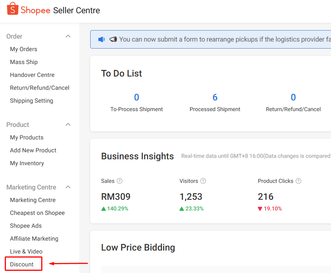
Task: Click the megaphone icon in the notice bar
Action: [x=113, y=39]
